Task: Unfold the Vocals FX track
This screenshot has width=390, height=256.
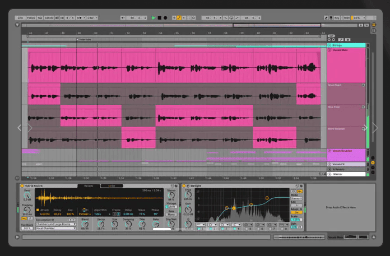Action: pos(329,164)
